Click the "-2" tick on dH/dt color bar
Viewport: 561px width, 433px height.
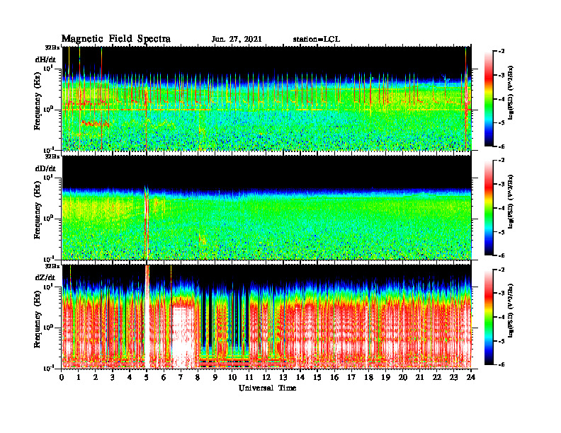pos(501,52)
